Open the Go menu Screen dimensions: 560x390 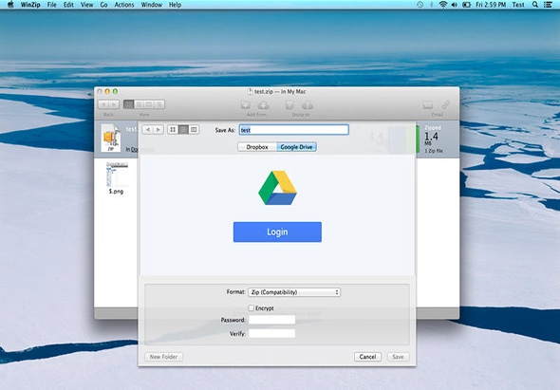[x=103, y=5]
